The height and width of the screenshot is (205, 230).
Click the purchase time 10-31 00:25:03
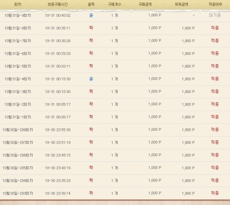(x=57, y=54)
